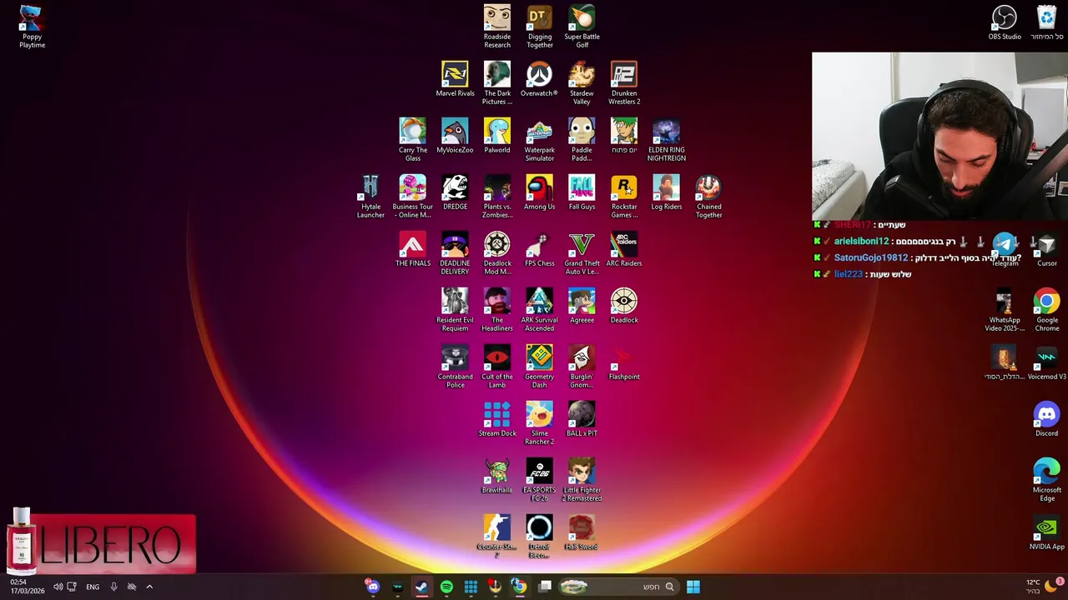Open Spotify from the taskbar
Viewport: 1068px width, 600px height.
point(446,587)
